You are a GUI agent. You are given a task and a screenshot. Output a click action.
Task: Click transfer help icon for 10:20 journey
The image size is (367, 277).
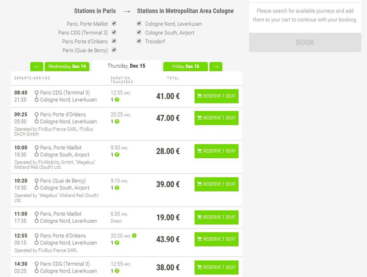(x=117, y=188)
